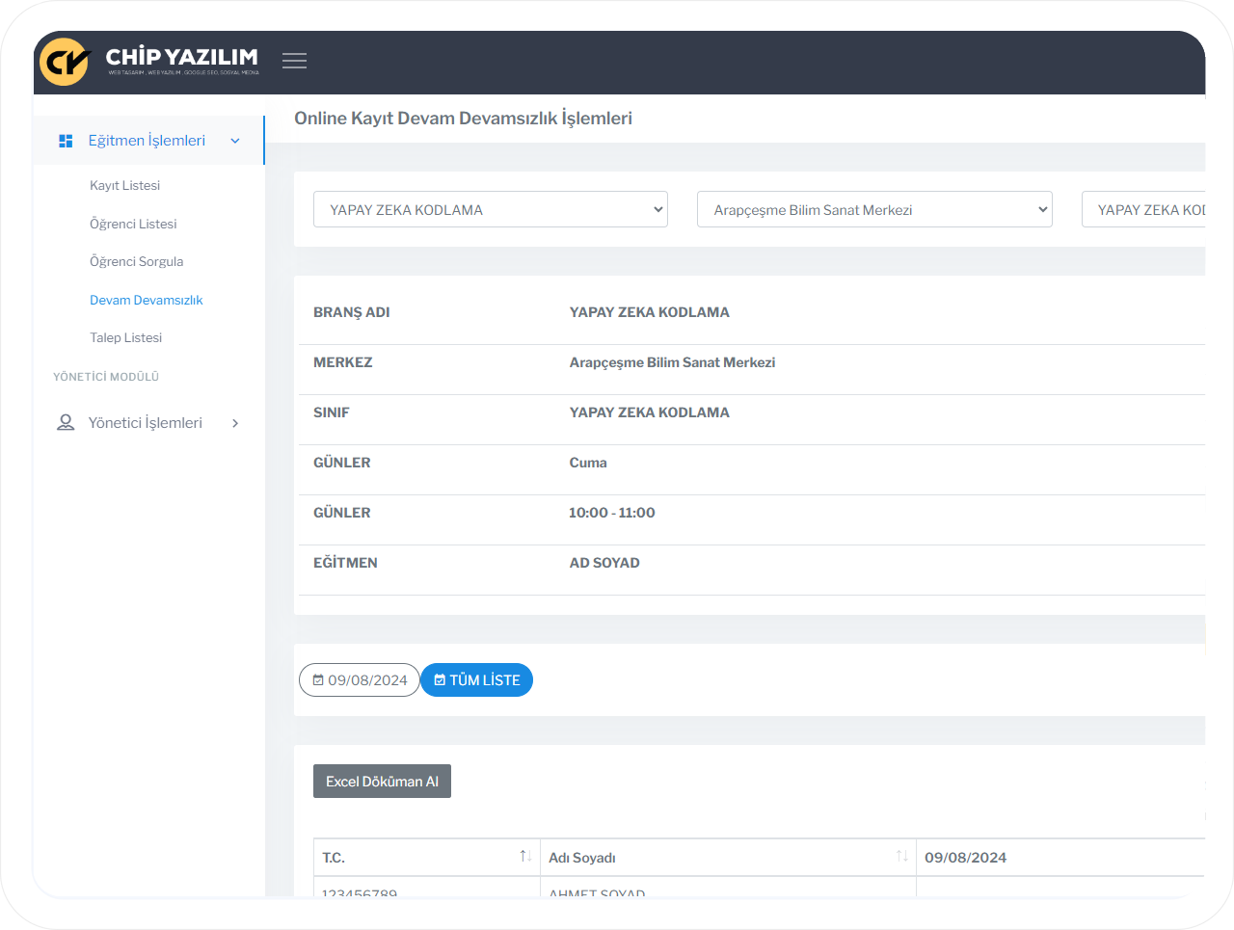Open the partially visible class dropdown
The height and width of the screenshot is (930, 1234).
[1143, 209]
